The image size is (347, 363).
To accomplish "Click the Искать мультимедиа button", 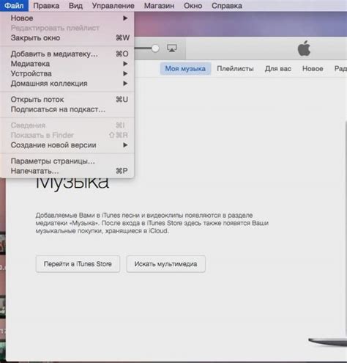I will pos(165,264).
